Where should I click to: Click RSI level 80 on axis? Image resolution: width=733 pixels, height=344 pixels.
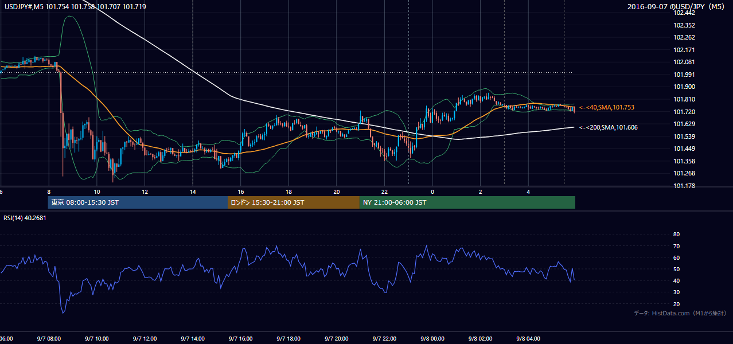click(x=676, y=234)
